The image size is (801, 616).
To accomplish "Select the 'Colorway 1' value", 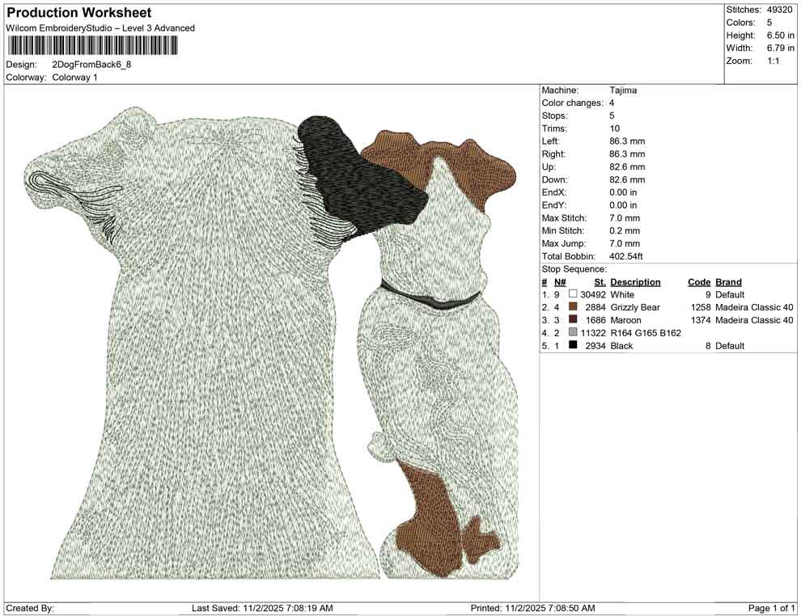I will (x=74, y=78).
